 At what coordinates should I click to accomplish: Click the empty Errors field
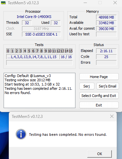pyautogui.click(x=106, y=63)
